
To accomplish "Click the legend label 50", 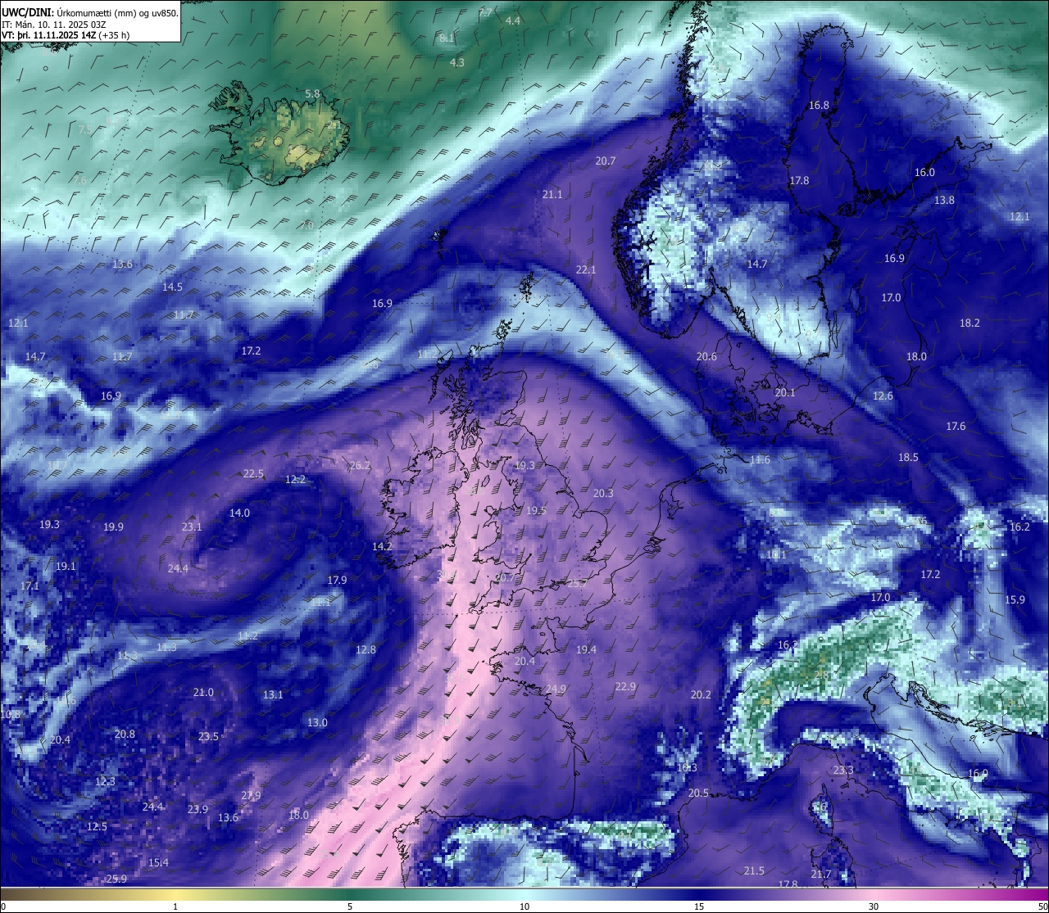I will pyautogui.click(x=1042, y=906).
